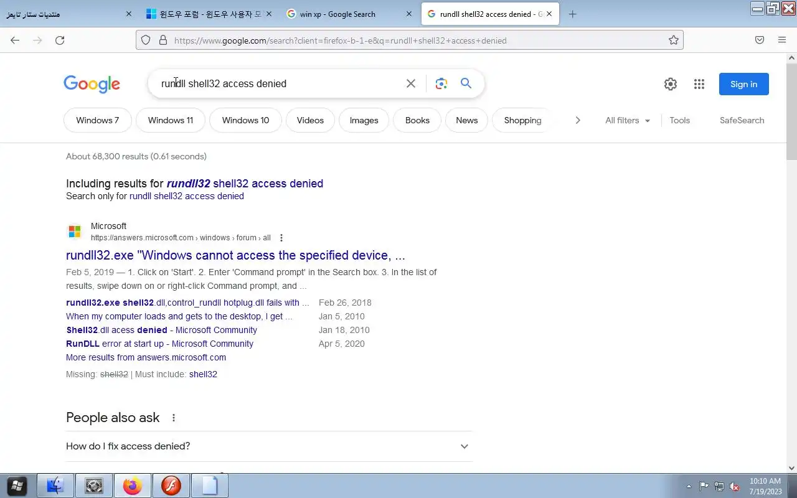Screen dimensions: 797x498
Task: Click the vertical page scrollbar thumb
Action: [x=792, y=111]
